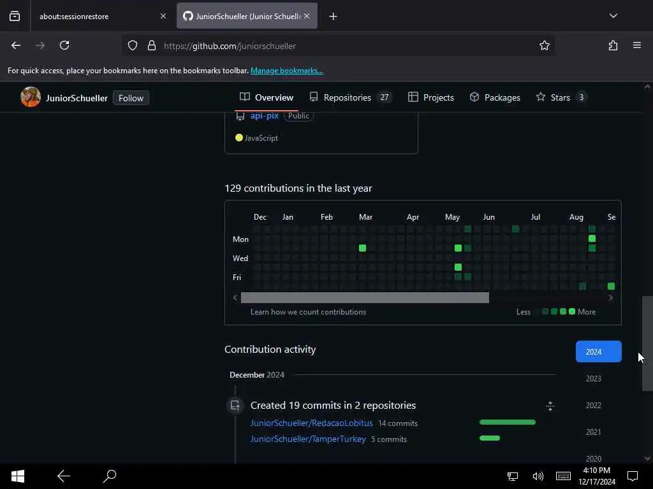Click the Stars star icon

pos(541,97)
